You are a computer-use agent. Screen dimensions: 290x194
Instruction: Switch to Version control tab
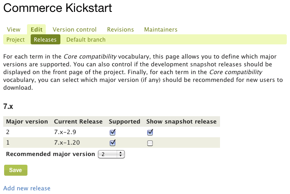(x=75, y=29)
